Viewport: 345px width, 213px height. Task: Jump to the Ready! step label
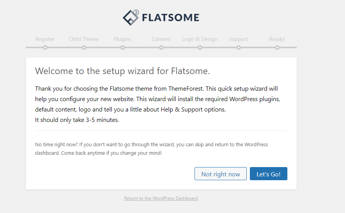(277, 39)
